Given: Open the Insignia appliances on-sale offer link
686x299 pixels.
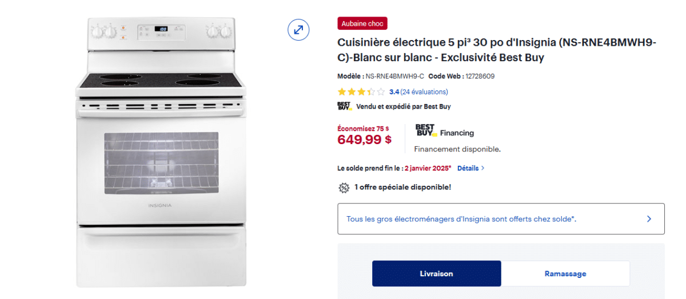Looking at the screenshot, I should [461, 219].
